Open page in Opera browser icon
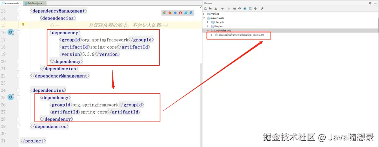The image size is (379, 147). 181,13
